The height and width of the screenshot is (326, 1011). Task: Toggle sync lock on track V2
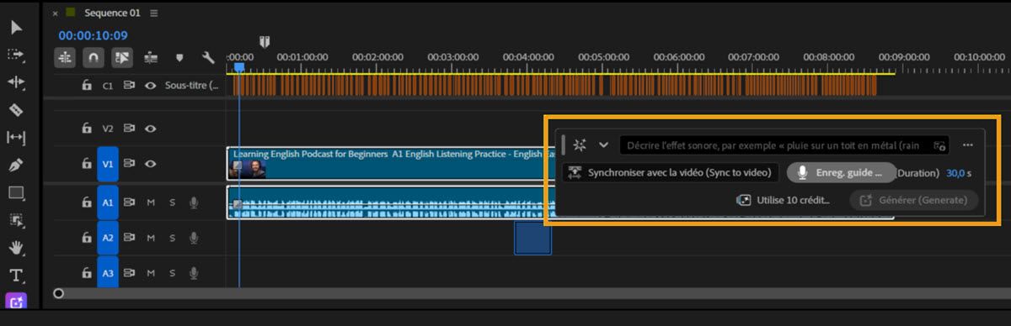click(x=130, y=129)
